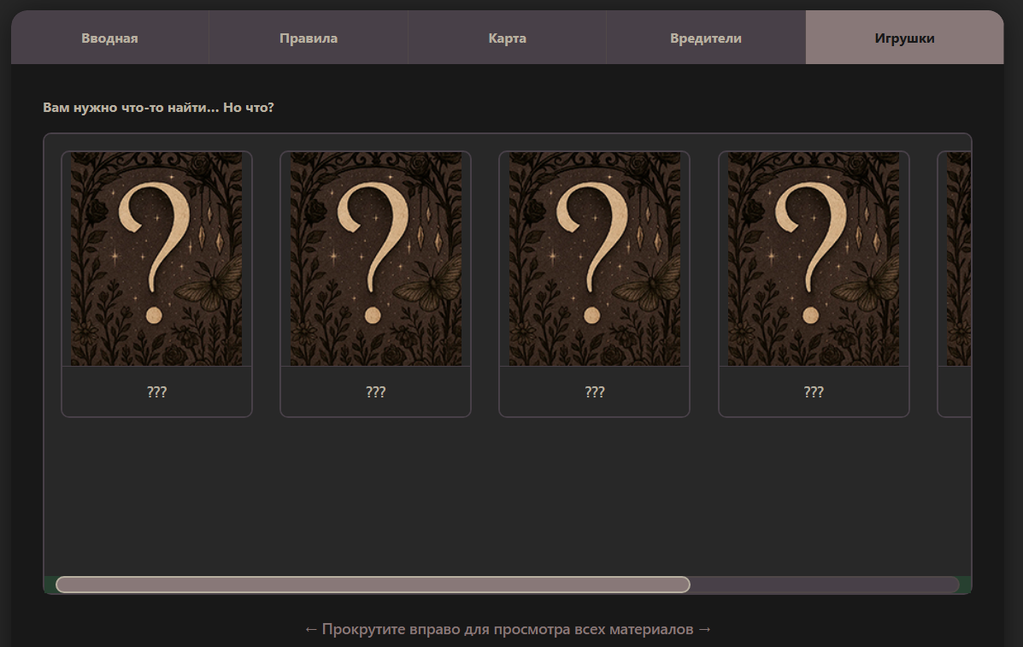The height and width of the screenshot is (647, 1023).
Task: Click the left arrow in scroll hint
Action: coord(311,630)
